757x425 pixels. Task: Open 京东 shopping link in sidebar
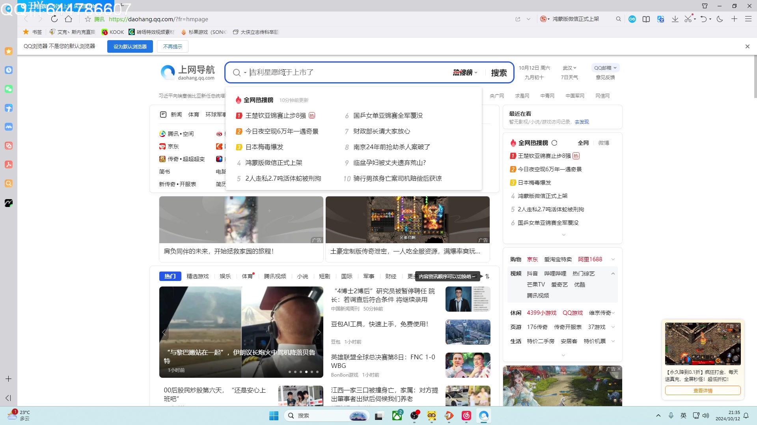[x=532, y=259]
